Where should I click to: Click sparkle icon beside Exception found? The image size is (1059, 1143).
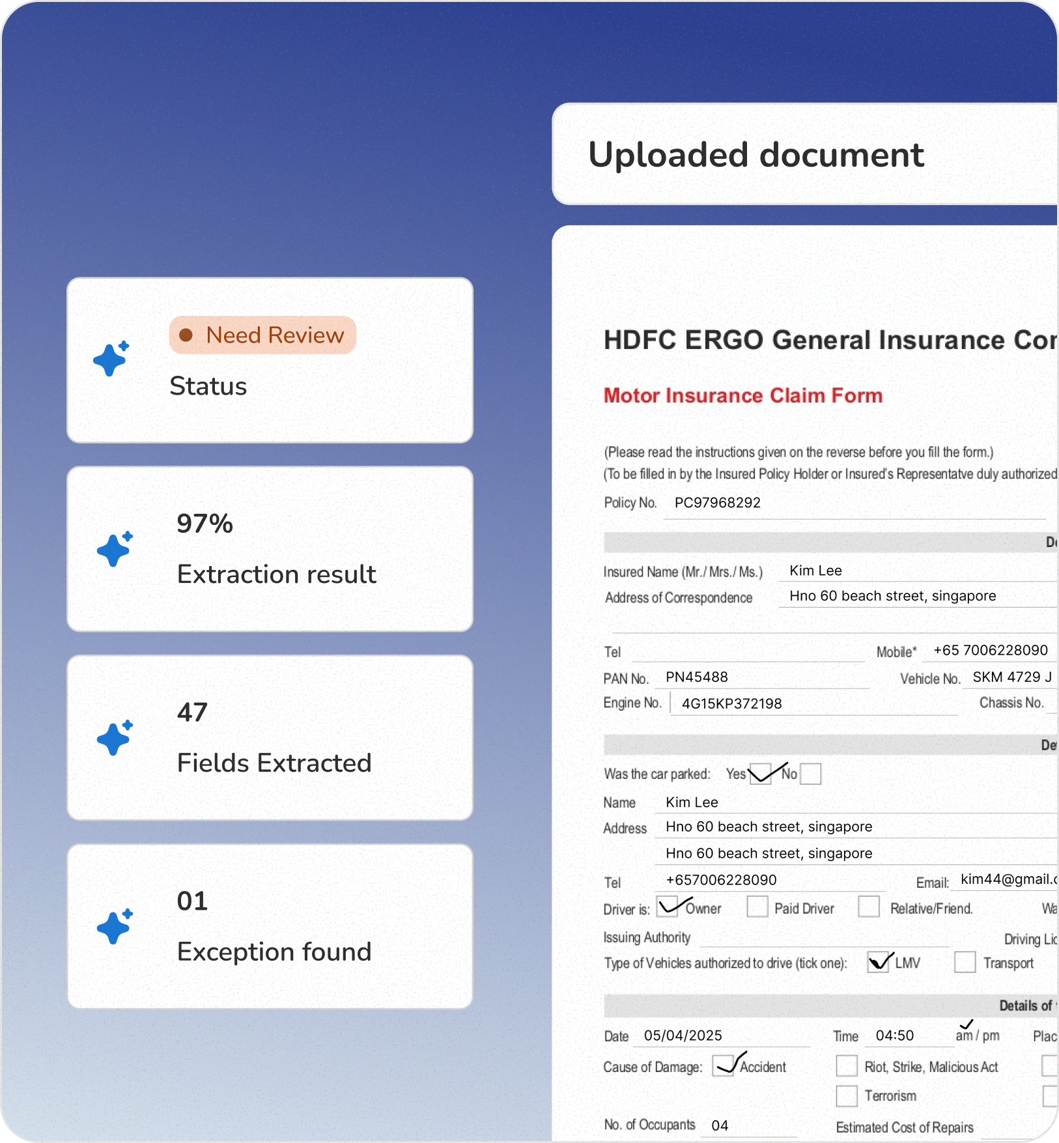pyautogui.click(x=115, y=926)
